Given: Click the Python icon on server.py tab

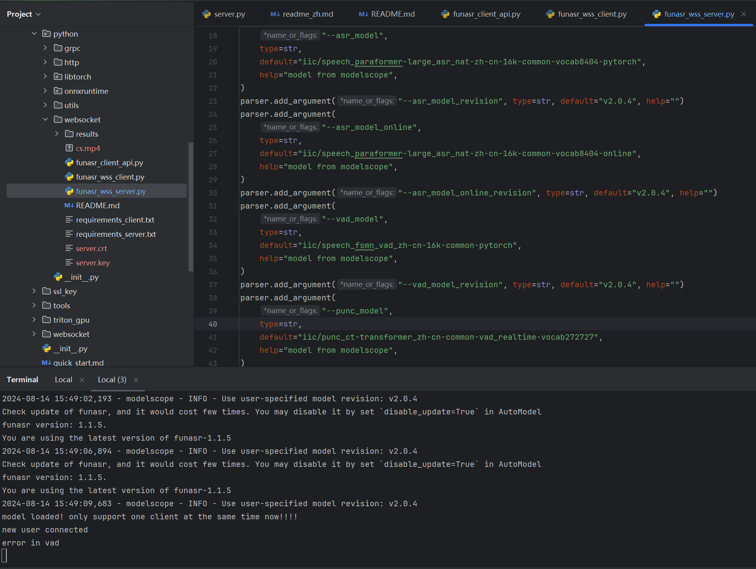Looking at the screenshot, I should [207, 14].
